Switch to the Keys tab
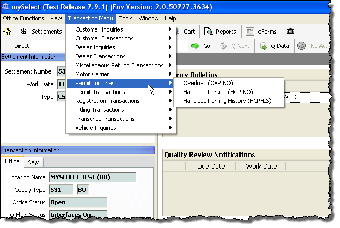 coord(33,162)
